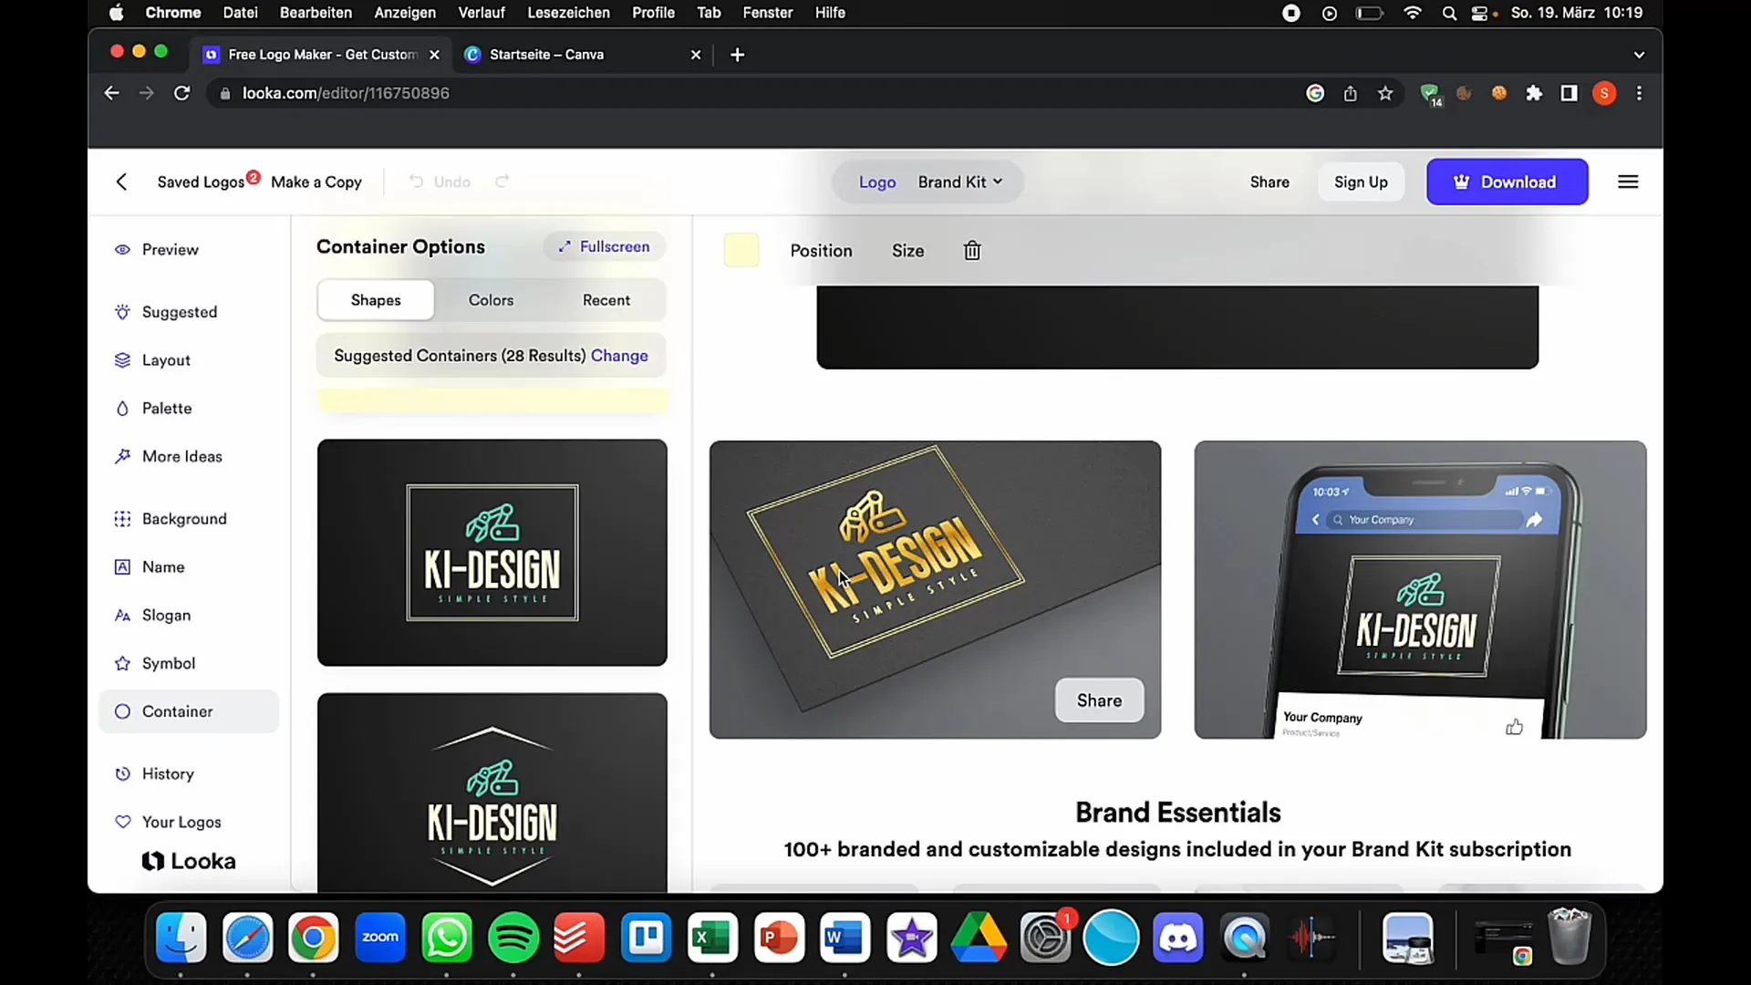Screen dimensions: 1751x985
Task: Open the Verlauf menu
Action: [x=482, y=13]
